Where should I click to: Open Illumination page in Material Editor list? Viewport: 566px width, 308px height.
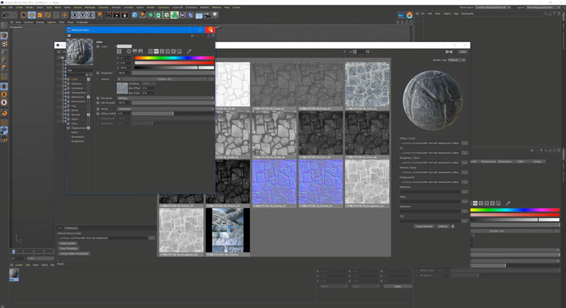click(78, 137)
